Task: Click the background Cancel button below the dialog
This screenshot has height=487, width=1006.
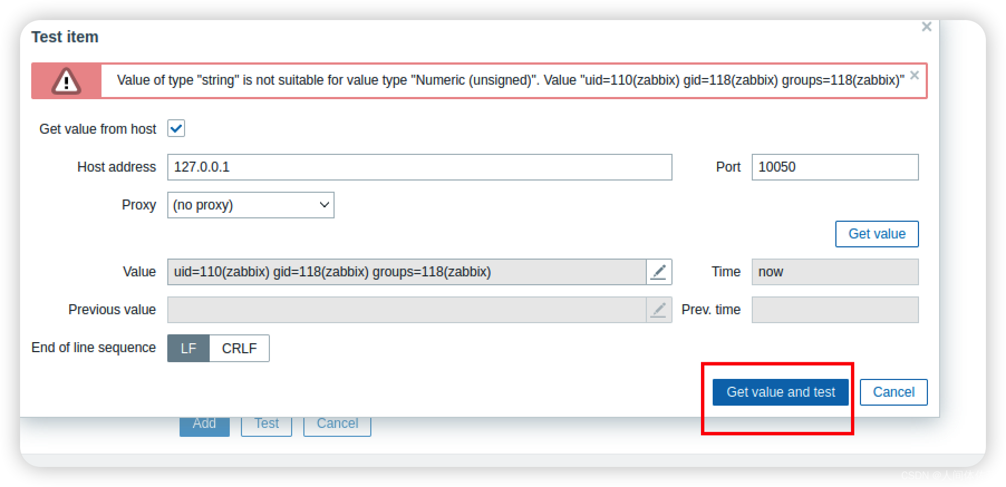Action: (337, 426)
